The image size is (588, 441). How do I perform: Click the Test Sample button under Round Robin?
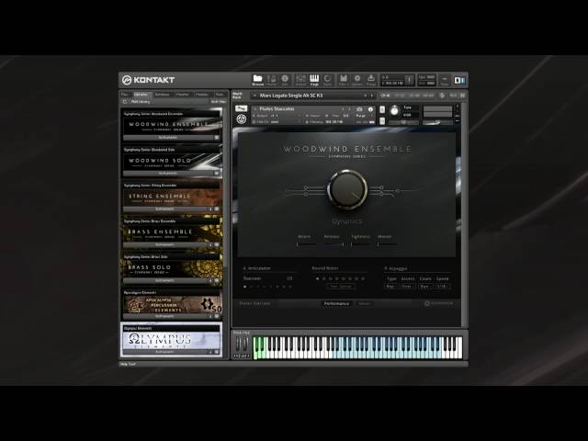[341, 287]
